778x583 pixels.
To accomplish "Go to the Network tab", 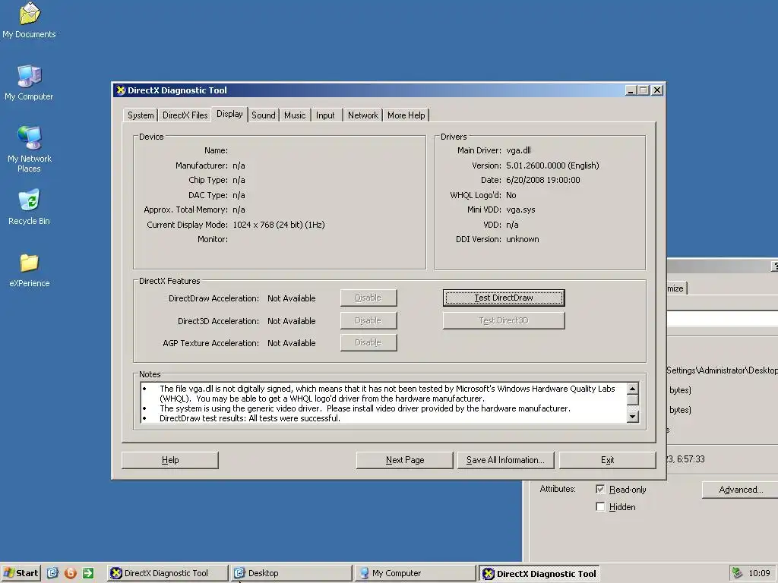I will click(x=362, y=115).
